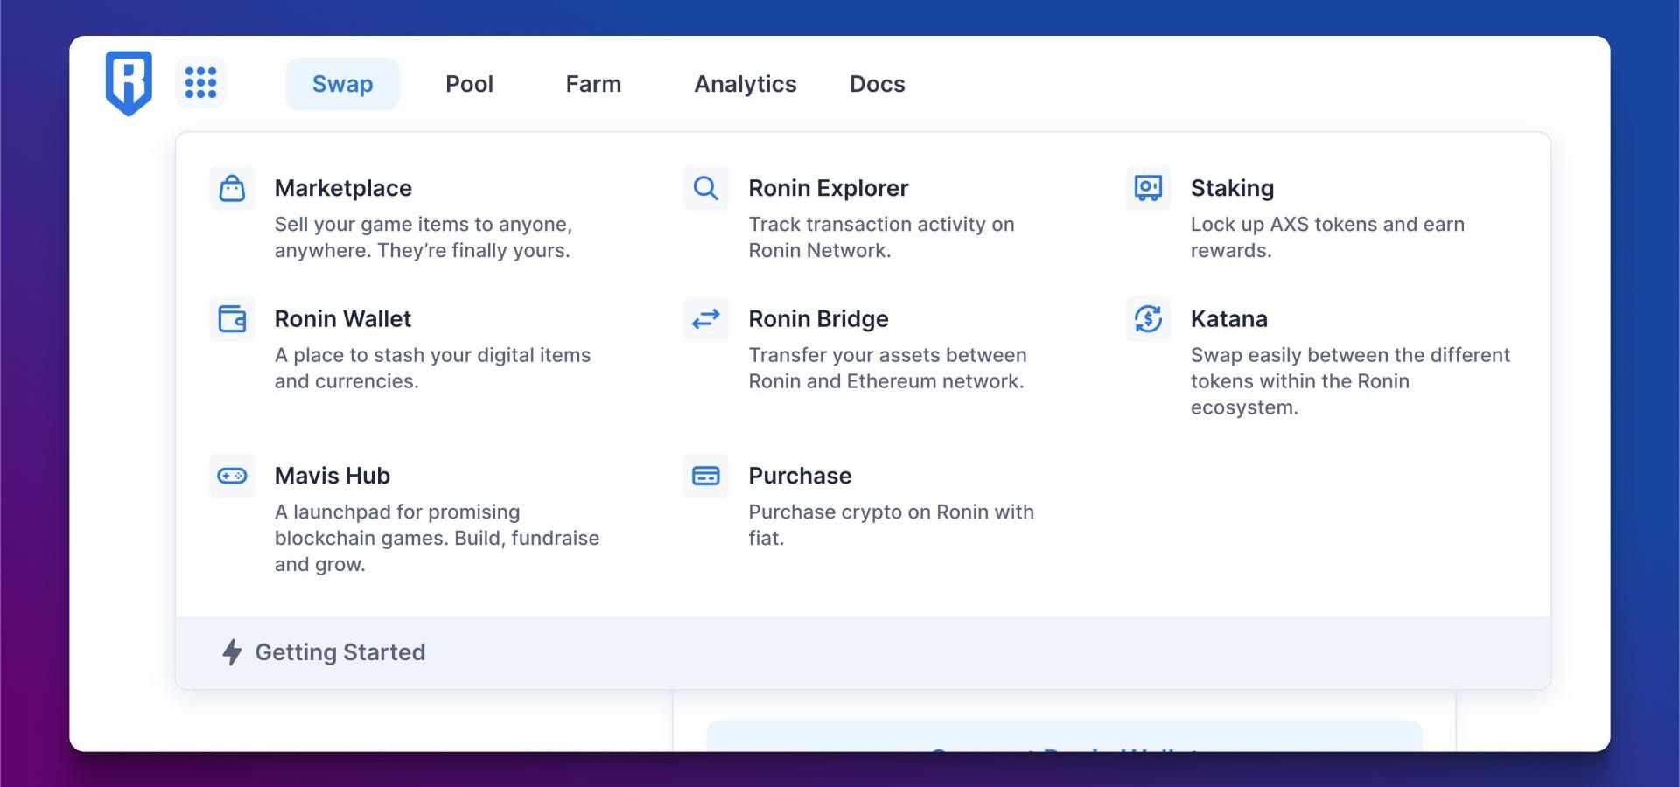Click 'A launchpad for promising blockchain games' text
The height and width of the screenshot is (787, 1680).
pos(437,538)
